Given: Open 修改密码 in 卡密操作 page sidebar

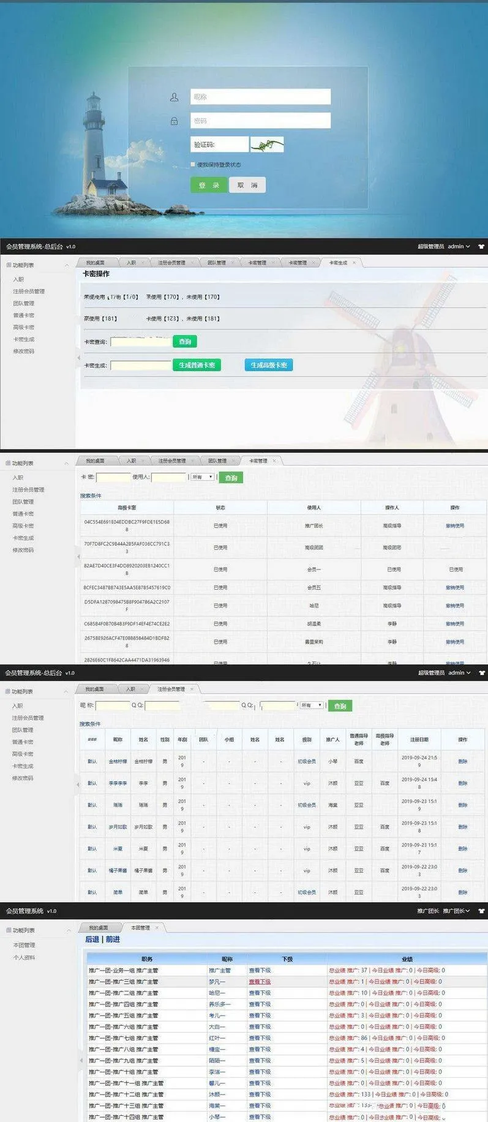Looking at the screenshot, I should (23, 351).
